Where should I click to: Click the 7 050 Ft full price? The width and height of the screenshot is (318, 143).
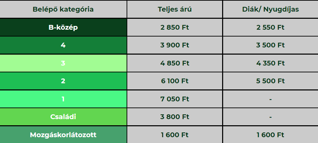click(175, 99)
